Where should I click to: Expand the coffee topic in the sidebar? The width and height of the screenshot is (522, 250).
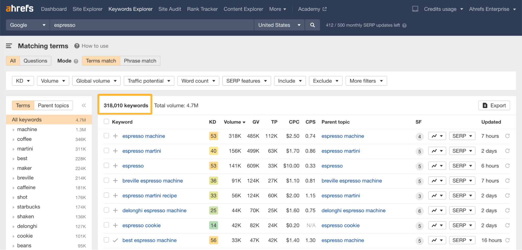[14, 139]
